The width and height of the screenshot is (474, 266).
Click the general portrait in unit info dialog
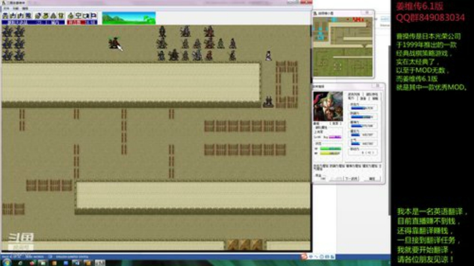click(x=328, y=107)
